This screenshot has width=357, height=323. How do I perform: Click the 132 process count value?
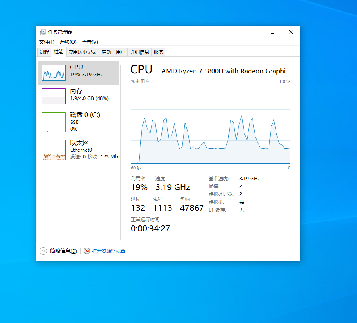tap(138, 208)
